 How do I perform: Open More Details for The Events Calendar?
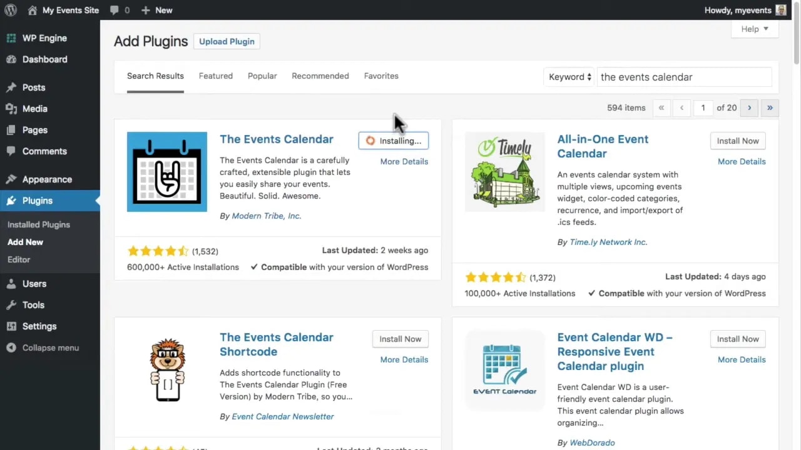coord(404,161)
